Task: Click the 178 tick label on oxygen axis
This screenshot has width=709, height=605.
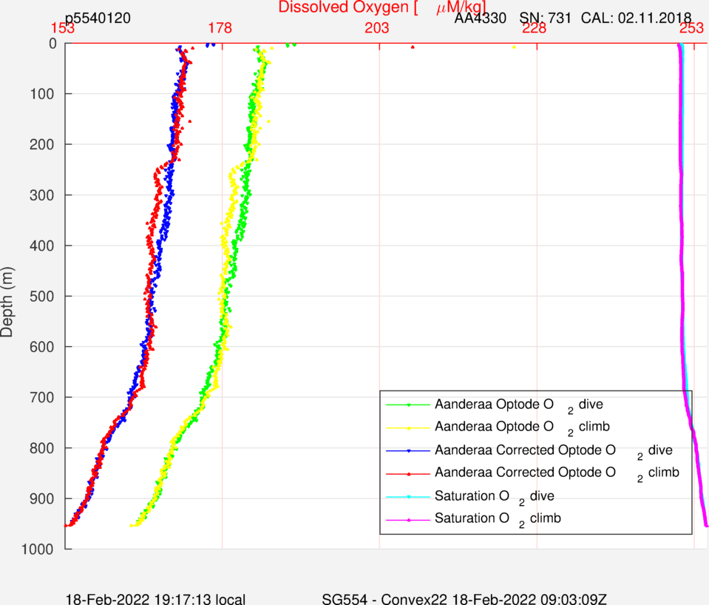Action: pos(220,29)
